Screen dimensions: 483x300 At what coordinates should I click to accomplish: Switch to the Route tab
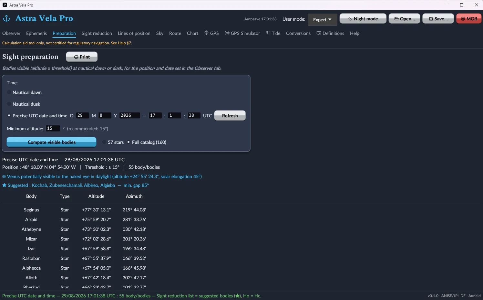click(175, 33)
